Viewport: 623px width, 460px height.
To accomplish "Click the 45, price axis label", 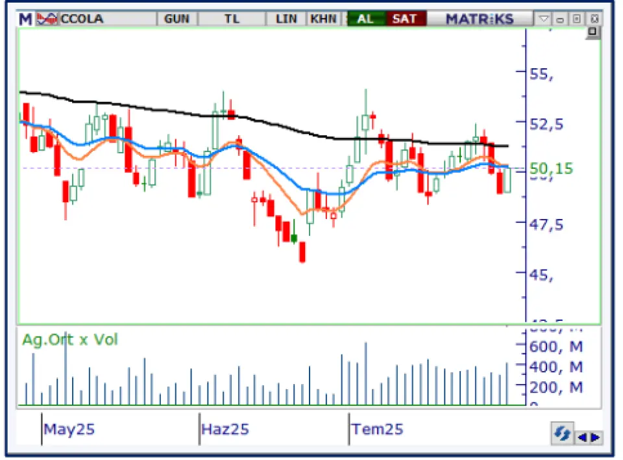I will point(541,275).
